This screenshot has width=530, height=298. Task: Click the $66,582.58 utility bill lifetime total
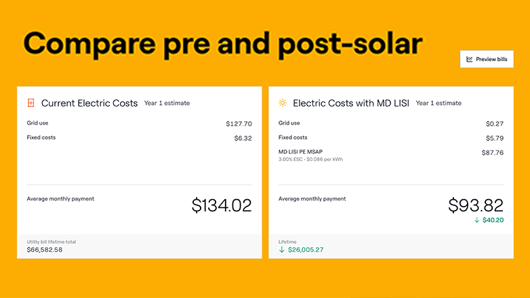45,249
